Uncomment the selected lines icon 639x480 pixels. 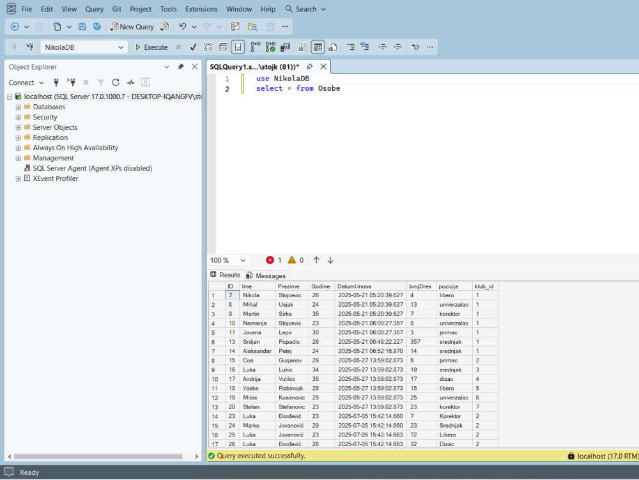365,47
